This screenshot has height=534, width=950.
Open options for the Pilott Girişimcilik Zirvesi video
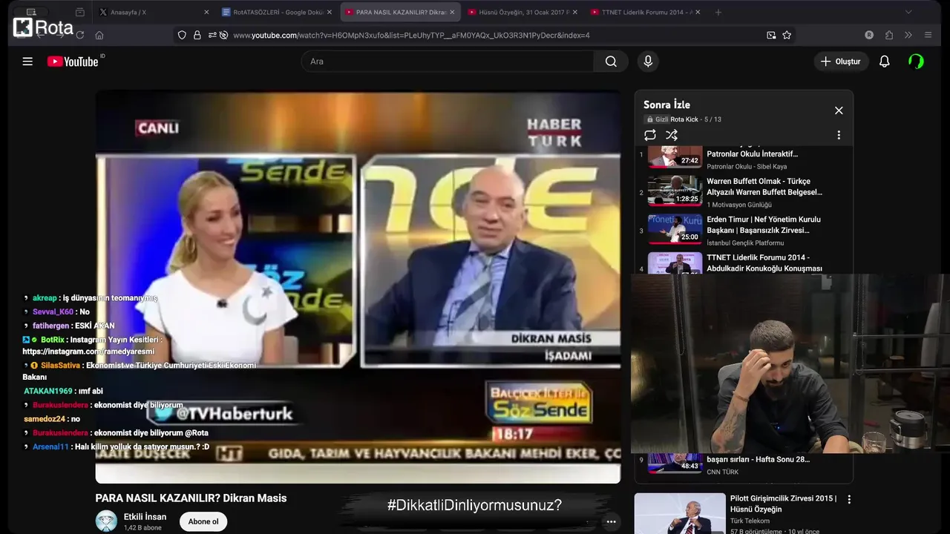[849, 500]
